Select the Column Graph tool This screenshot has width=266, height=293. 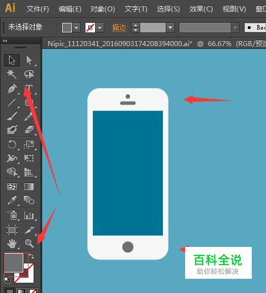(29, 215)
